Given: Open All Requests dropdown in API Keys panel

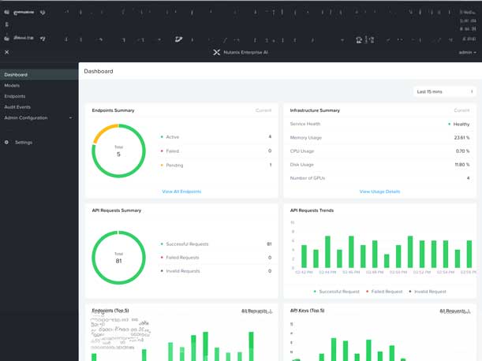Looking at the screenshot, I should tap(454, 311).
